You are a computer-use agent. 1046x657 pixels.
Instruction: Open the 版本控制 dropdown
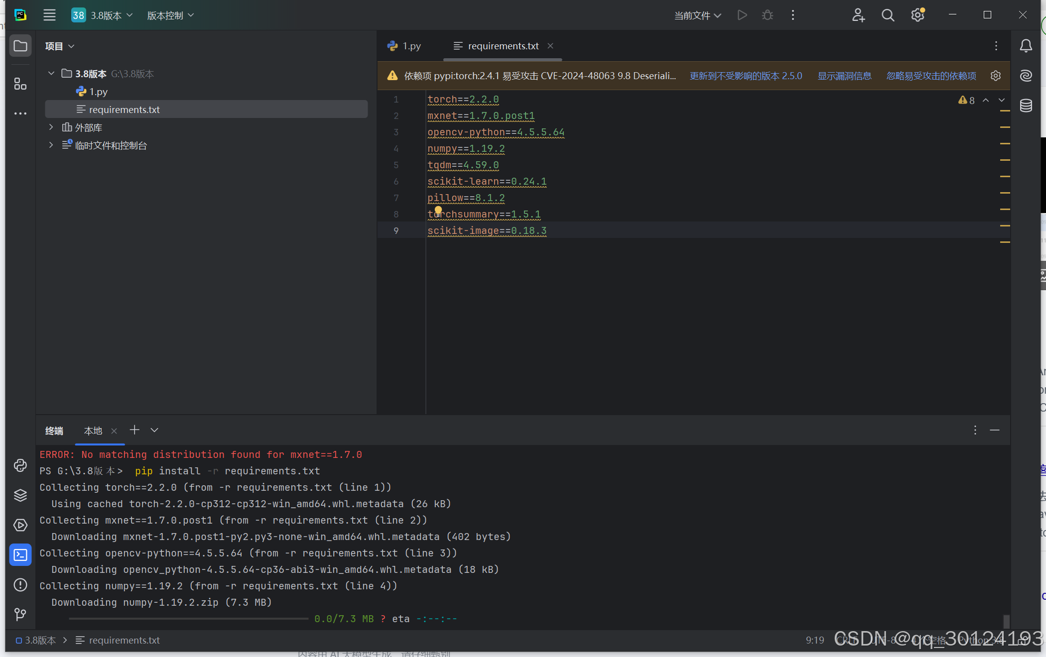pyautogui.click(x=170, y=15)
